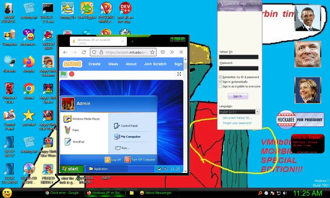Expand Firefox toolbar overflow chevron
This screenshot has height=198, width=330.
[172, 52]
